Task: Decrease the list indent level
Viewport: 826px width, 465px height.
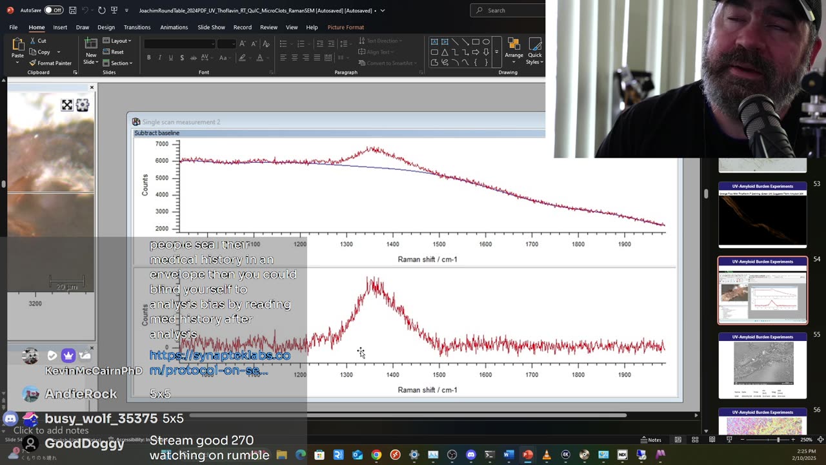Action: pos(319,43)
